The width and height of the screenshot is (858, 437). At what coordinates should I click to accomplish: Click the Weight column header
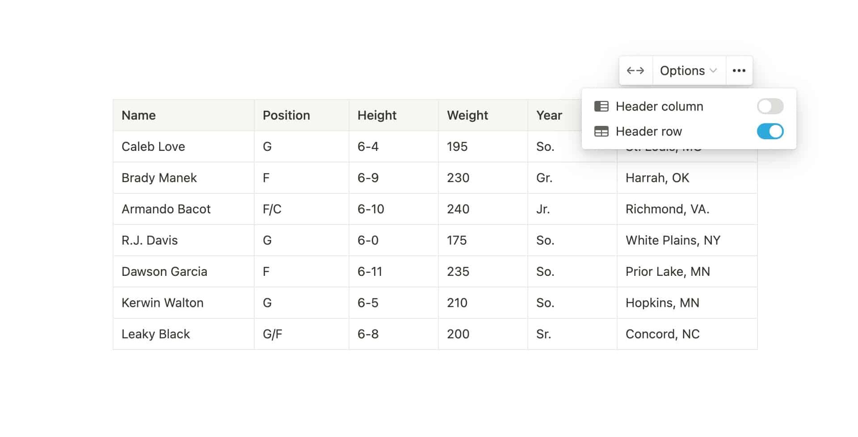tap(483, 115)
